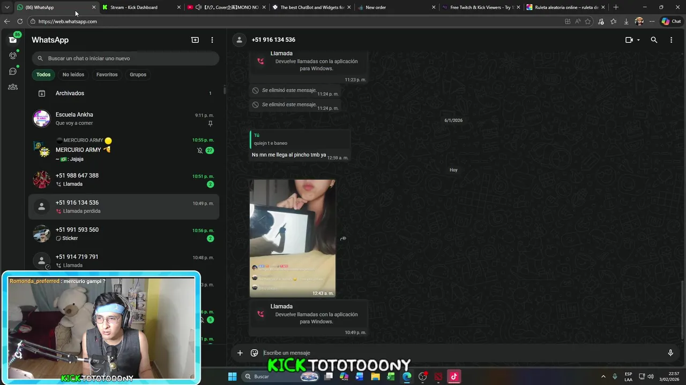Click the Edge read aloud icon
Image resolution: width=686 pixels, height=385 pixels.
pos(578,21)
